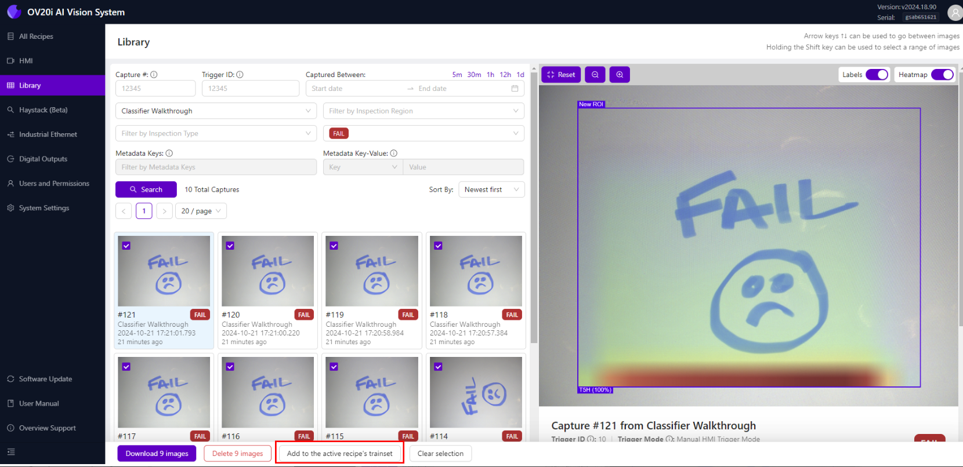
Task: Uncheck the checkbox on capture #120
Action: pos(230,246)
